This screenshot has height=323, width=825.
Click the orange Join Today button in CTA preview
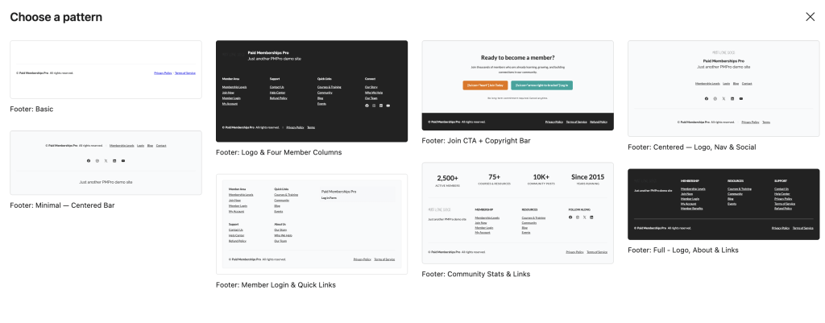pyautogui.click(x=484, y=85)
